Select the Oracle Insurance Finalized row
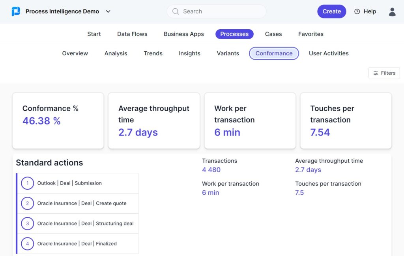Screen dimensions: 404x256 (x=77, y=244)
